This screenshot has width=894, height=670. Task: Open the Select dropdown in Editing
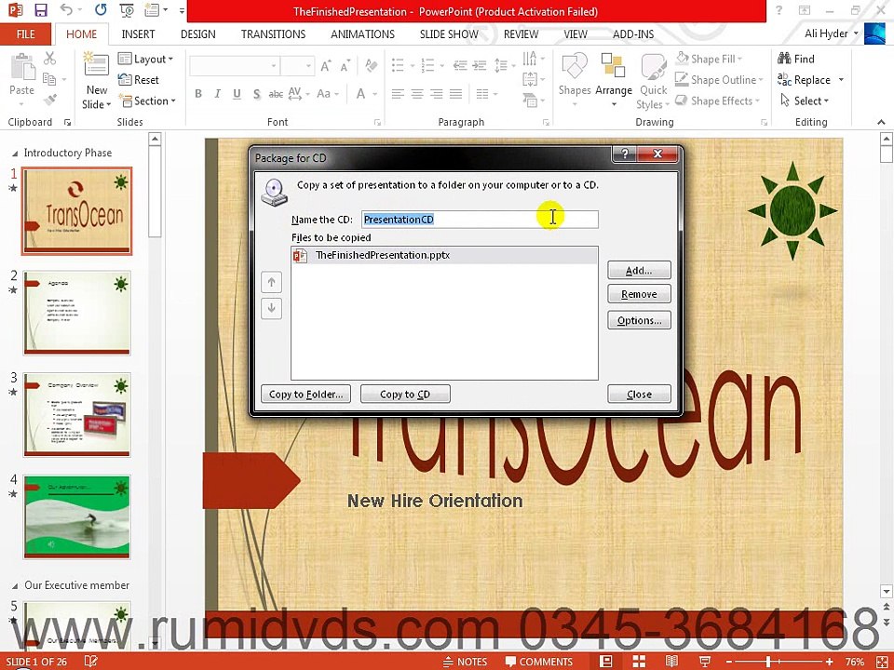[804, 100]
